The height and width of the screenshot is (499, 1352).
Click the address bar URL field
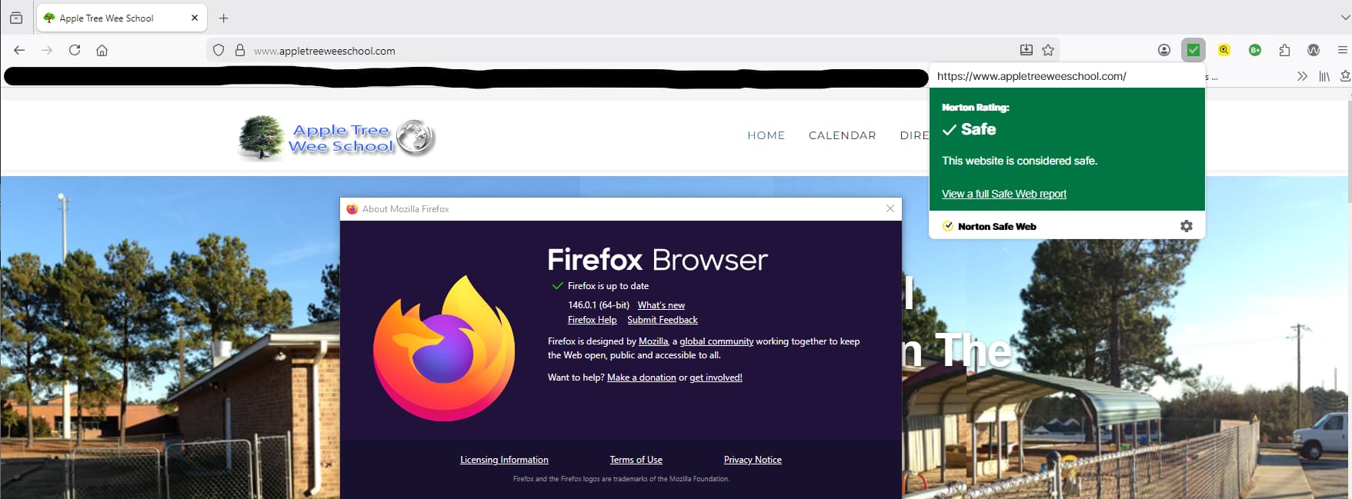tap(616, 51)
